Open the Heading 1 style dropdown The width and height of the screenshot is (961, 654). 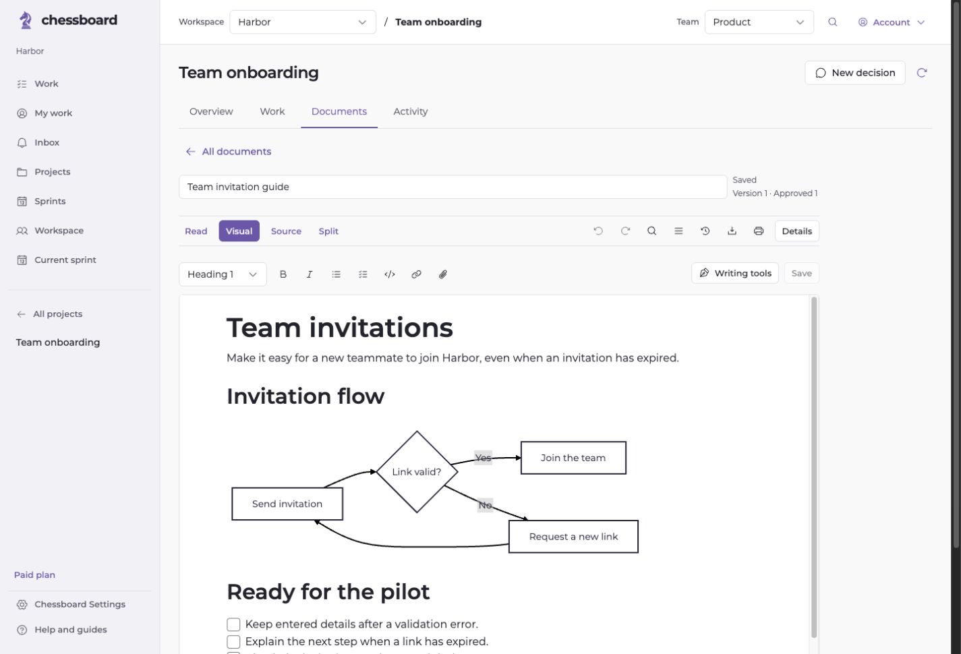(223, 274)
